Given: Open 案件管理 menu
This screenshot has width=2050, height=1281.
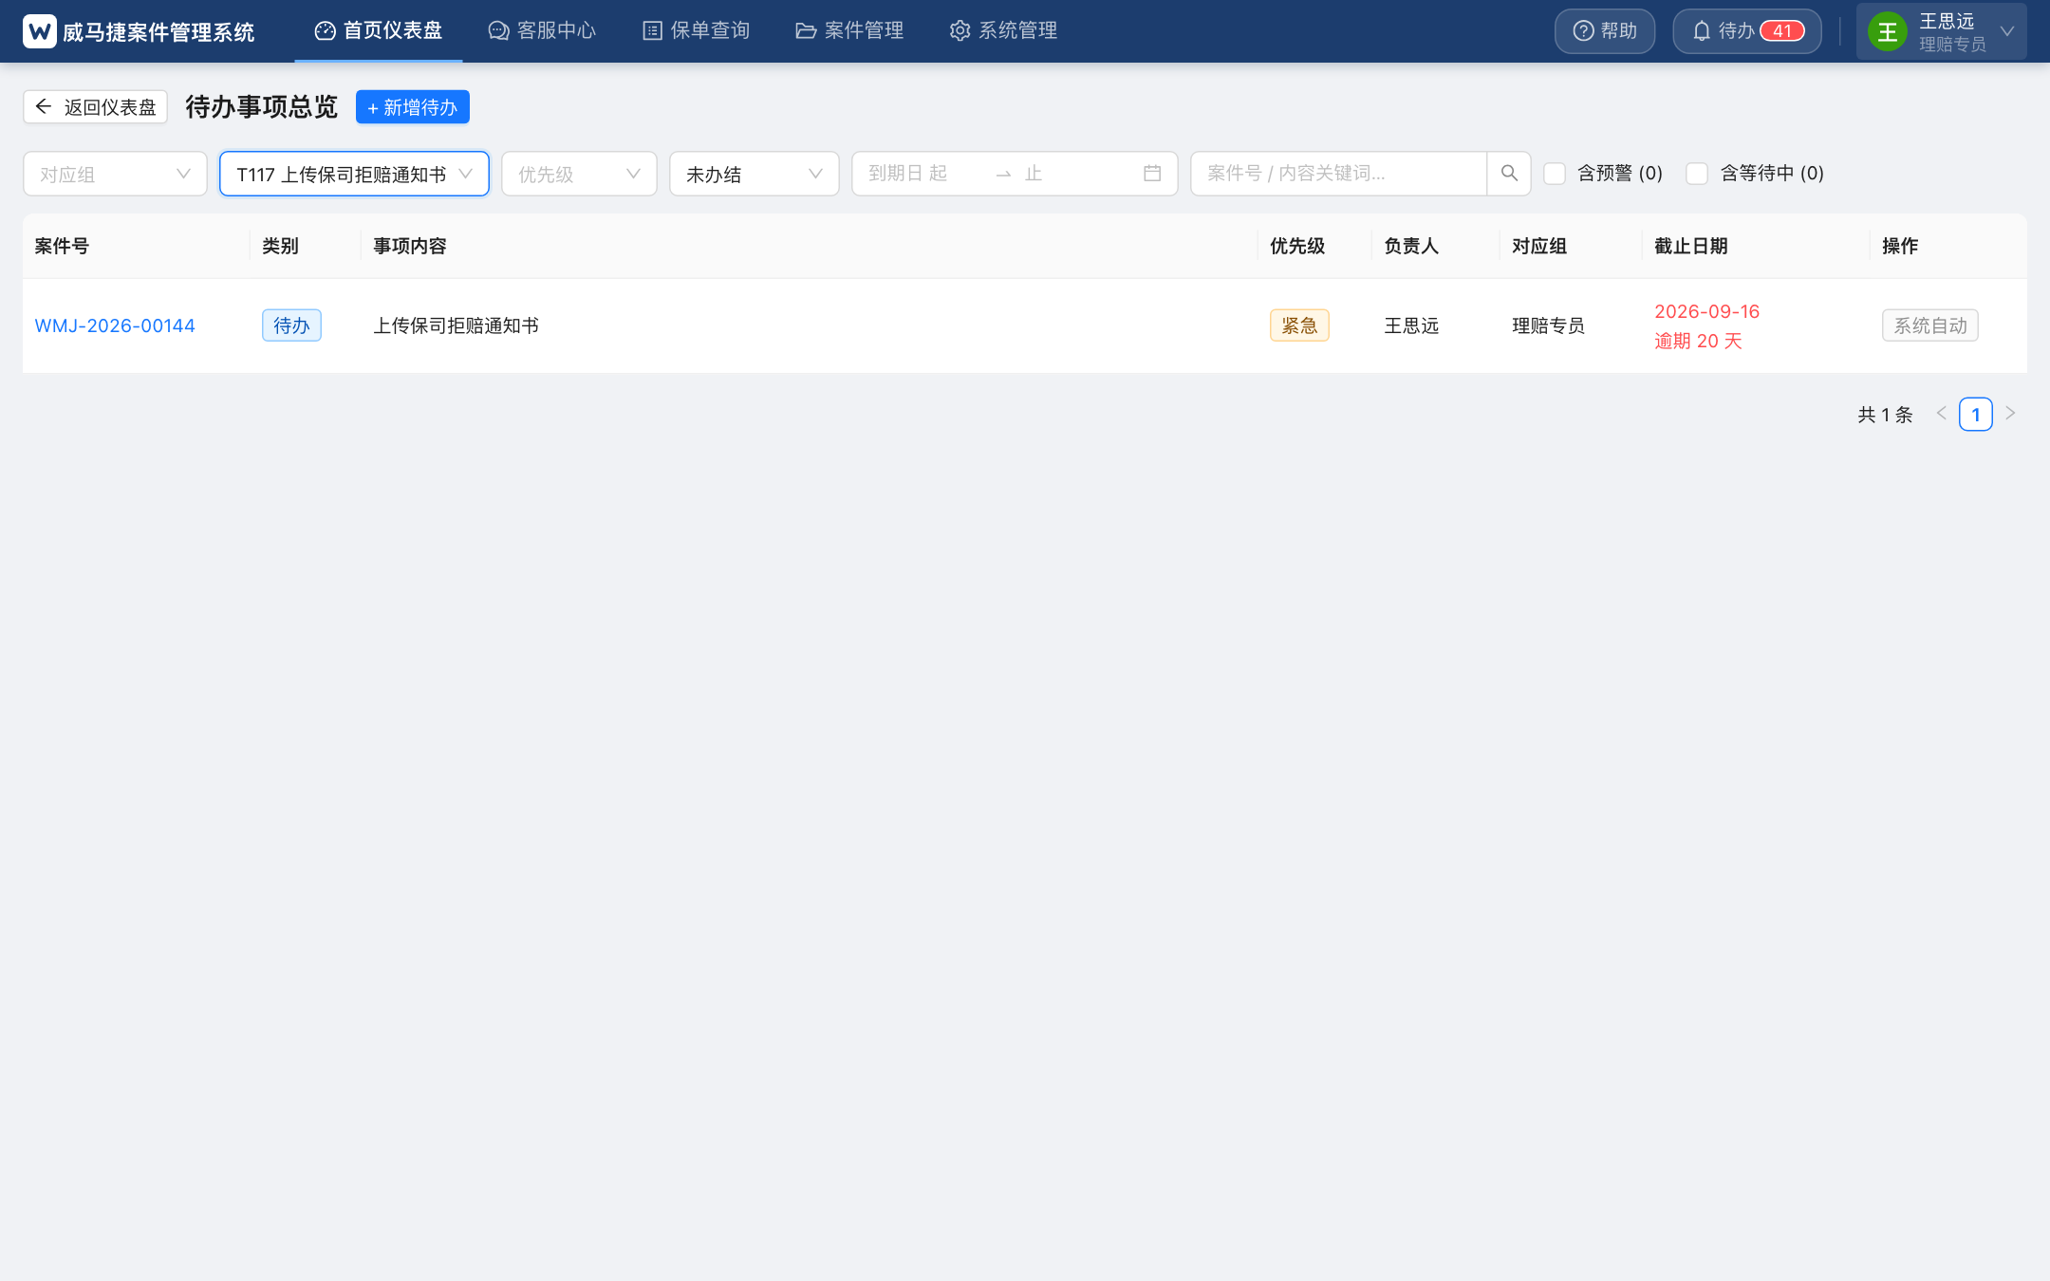Looking at the screenshot, I should (849, 31).
